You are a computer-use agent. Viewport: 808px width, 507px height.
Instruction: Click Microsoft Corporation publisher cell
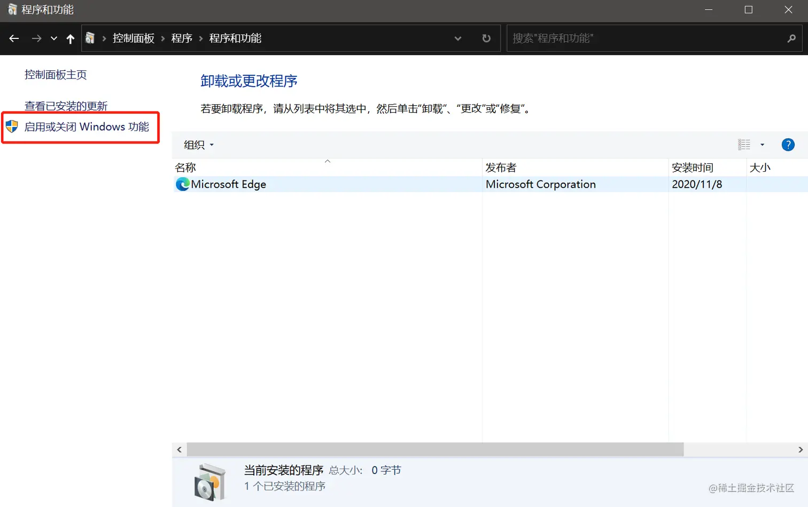[540, 184]
